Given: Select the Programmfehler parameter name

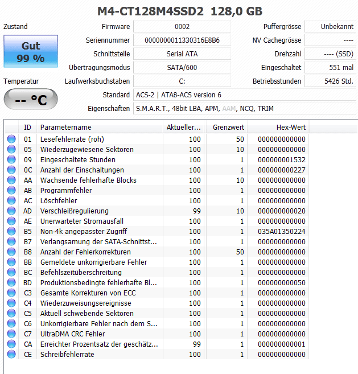Looking at the screenshot, I should 66,190.
